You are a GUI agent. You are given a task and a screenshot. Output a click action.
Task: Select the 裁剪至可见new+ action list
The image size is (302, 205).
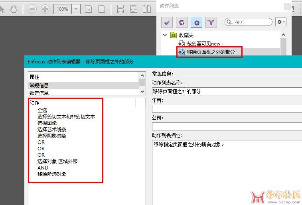(x=205, y=43)
